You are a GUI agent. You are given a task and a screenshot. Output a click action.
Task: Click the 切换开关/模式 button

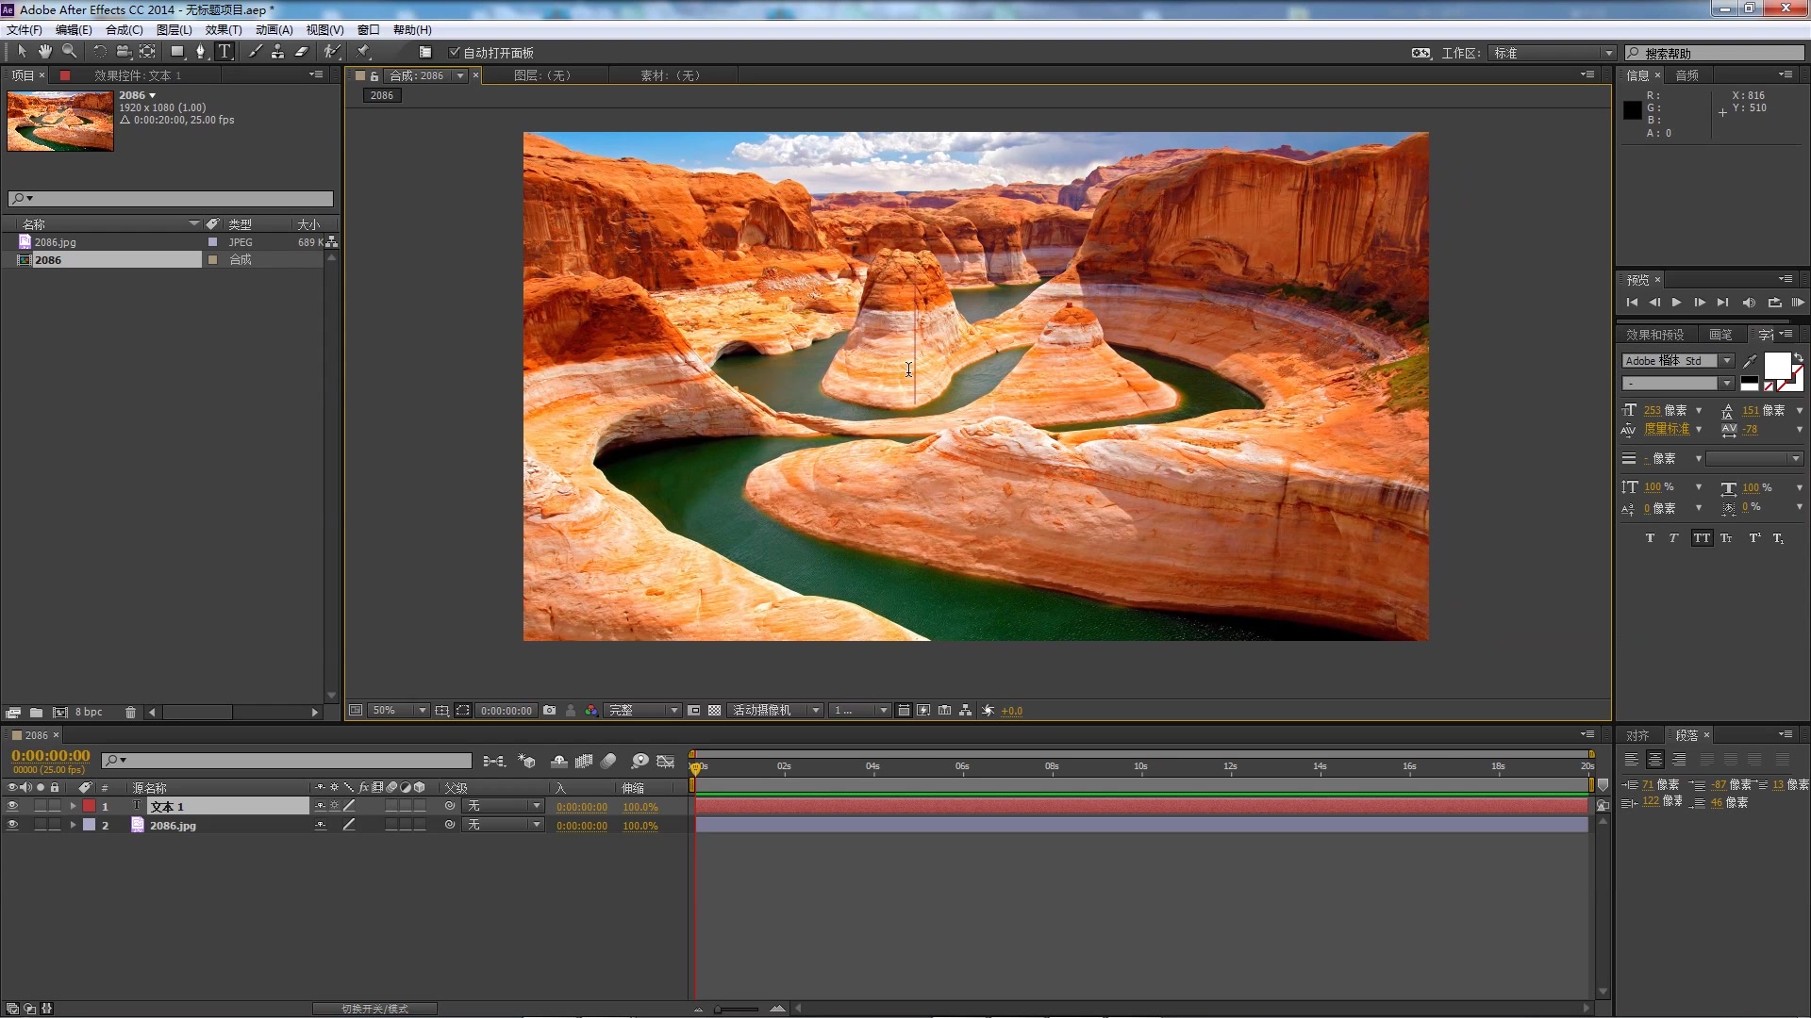(x=374, y=1009)
